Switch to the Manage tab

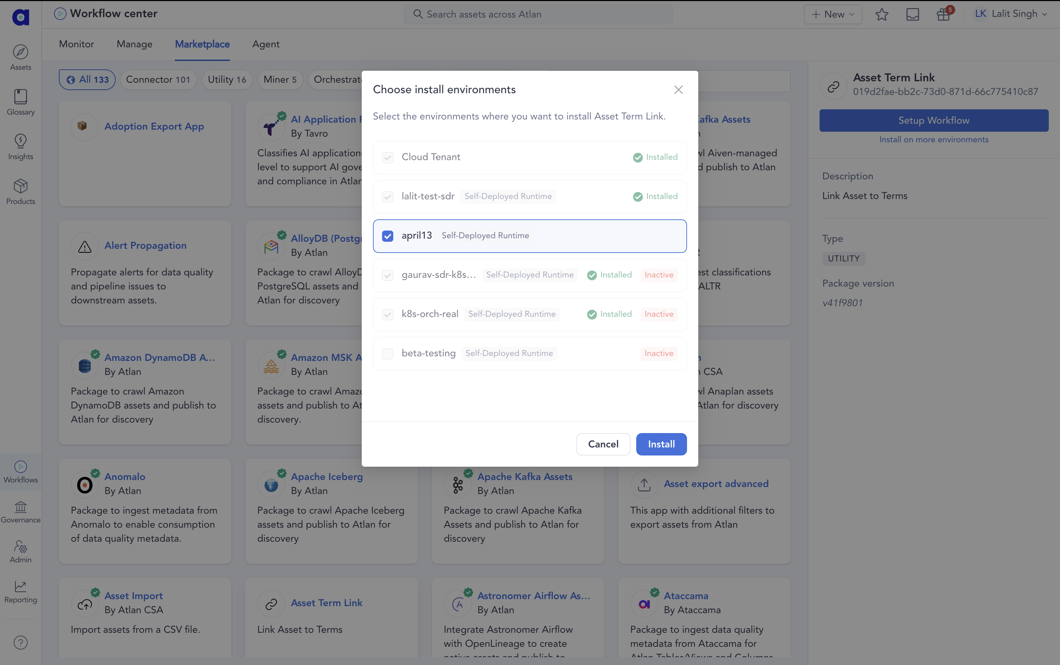point(134,44)
